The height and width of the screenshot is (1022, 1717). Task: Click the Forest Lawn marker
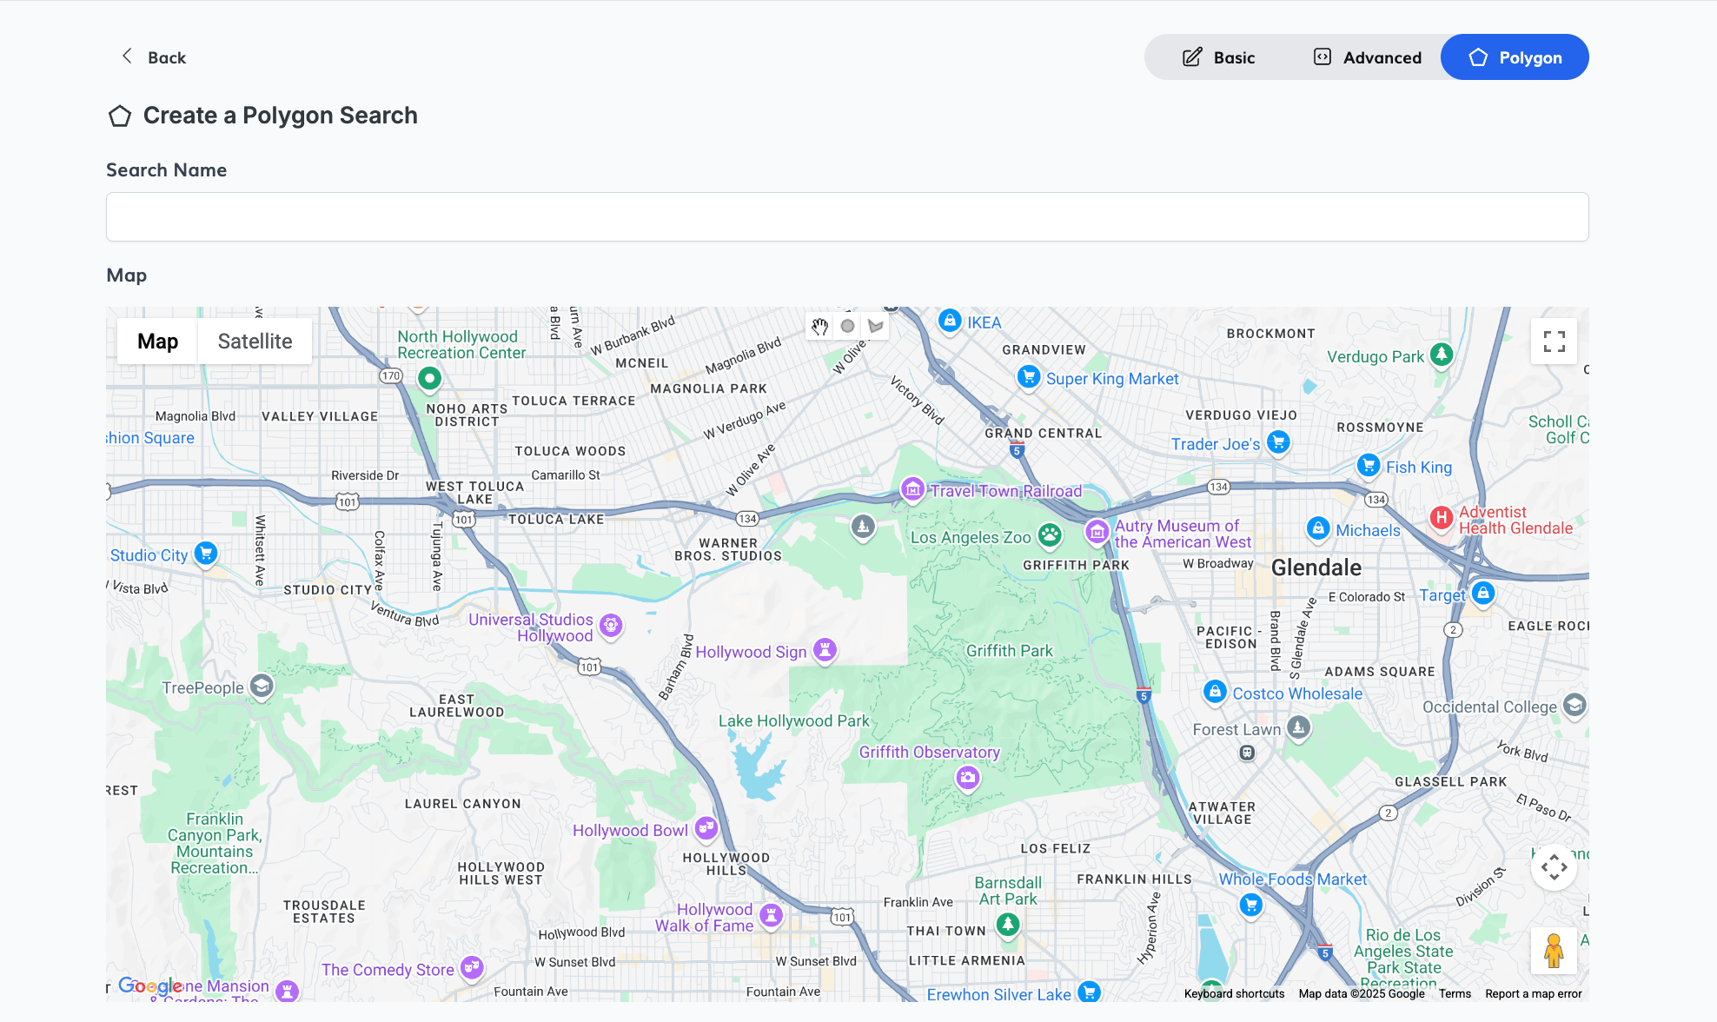click(1298, 727)
